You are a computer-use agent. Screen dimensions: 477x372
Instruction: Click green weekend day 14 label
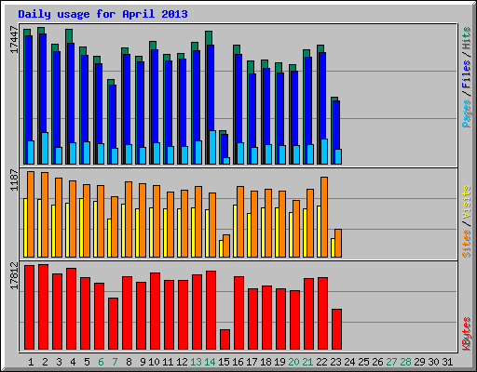[210, 362]
